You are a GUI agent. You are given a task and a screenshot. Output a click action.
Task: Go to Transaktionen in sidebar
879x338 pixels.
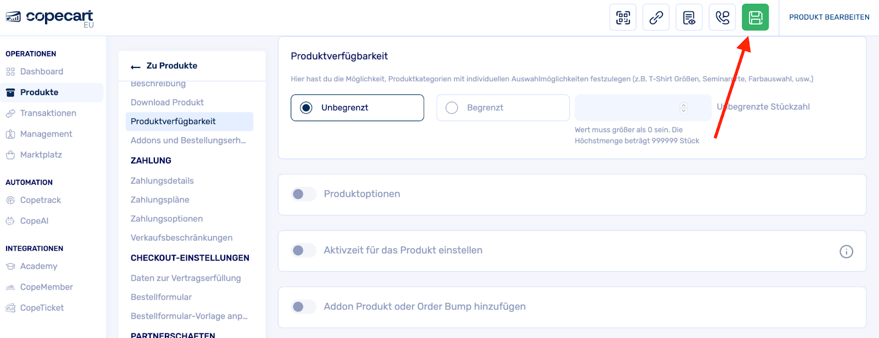tap(48, 113)
